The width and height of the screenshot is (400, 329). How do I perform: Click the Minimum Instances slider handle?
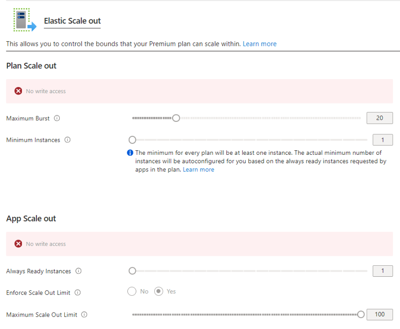pos(132,140)
